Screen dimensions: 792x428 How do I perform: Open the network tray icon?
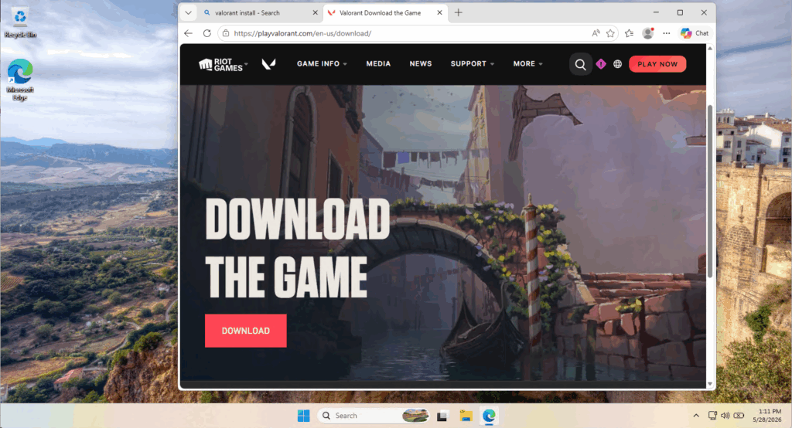click(x=712, y=416)
